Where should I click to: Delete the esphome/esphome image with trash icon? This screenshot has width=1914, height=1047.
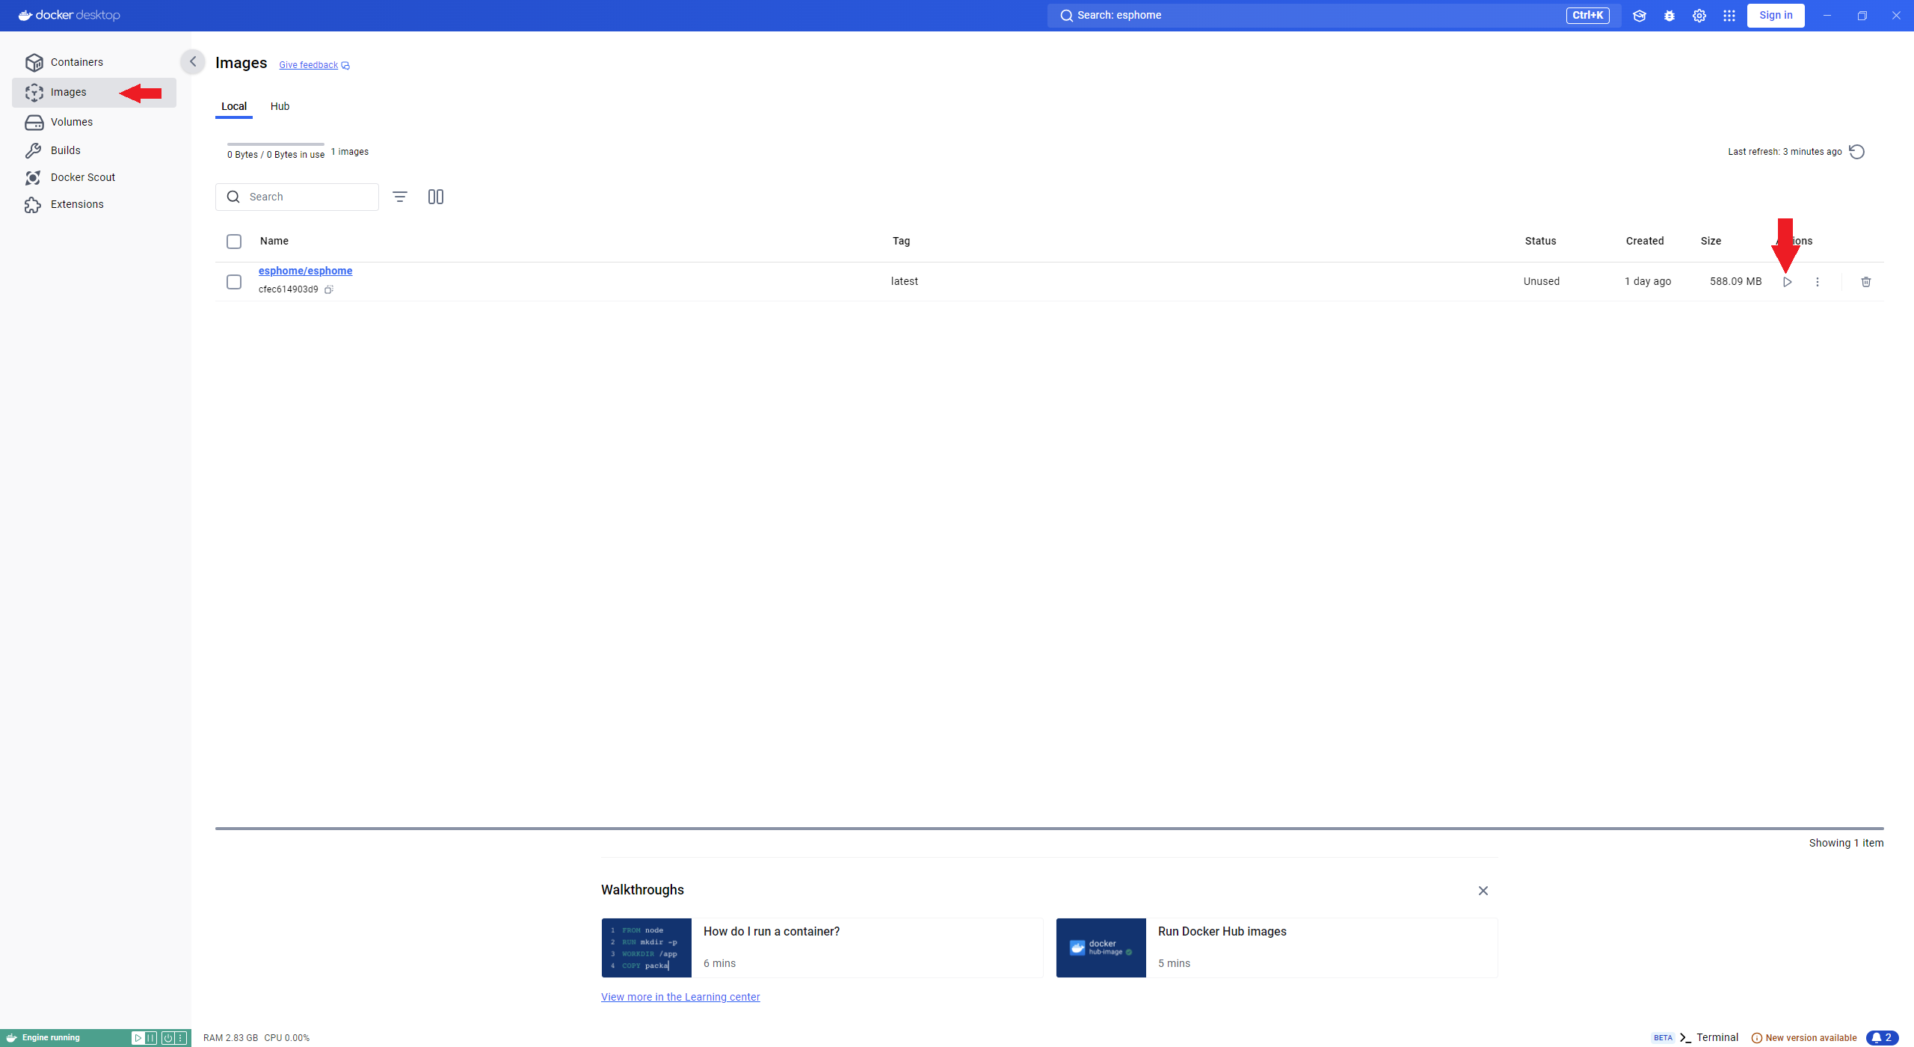(x=1866, y=282)
